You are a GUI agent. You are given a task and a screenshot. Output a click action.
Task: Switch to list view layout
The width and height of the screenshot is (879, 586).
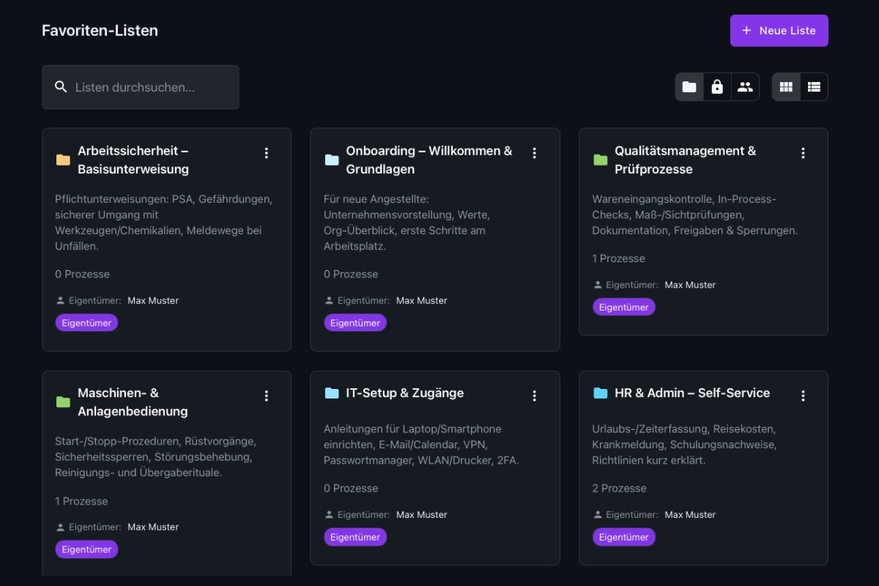coord(814,86)
